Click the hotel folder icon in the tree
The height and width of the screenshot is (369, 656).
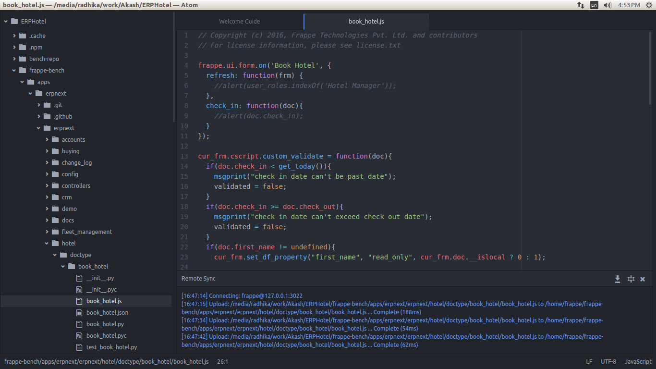pos(55,243)
